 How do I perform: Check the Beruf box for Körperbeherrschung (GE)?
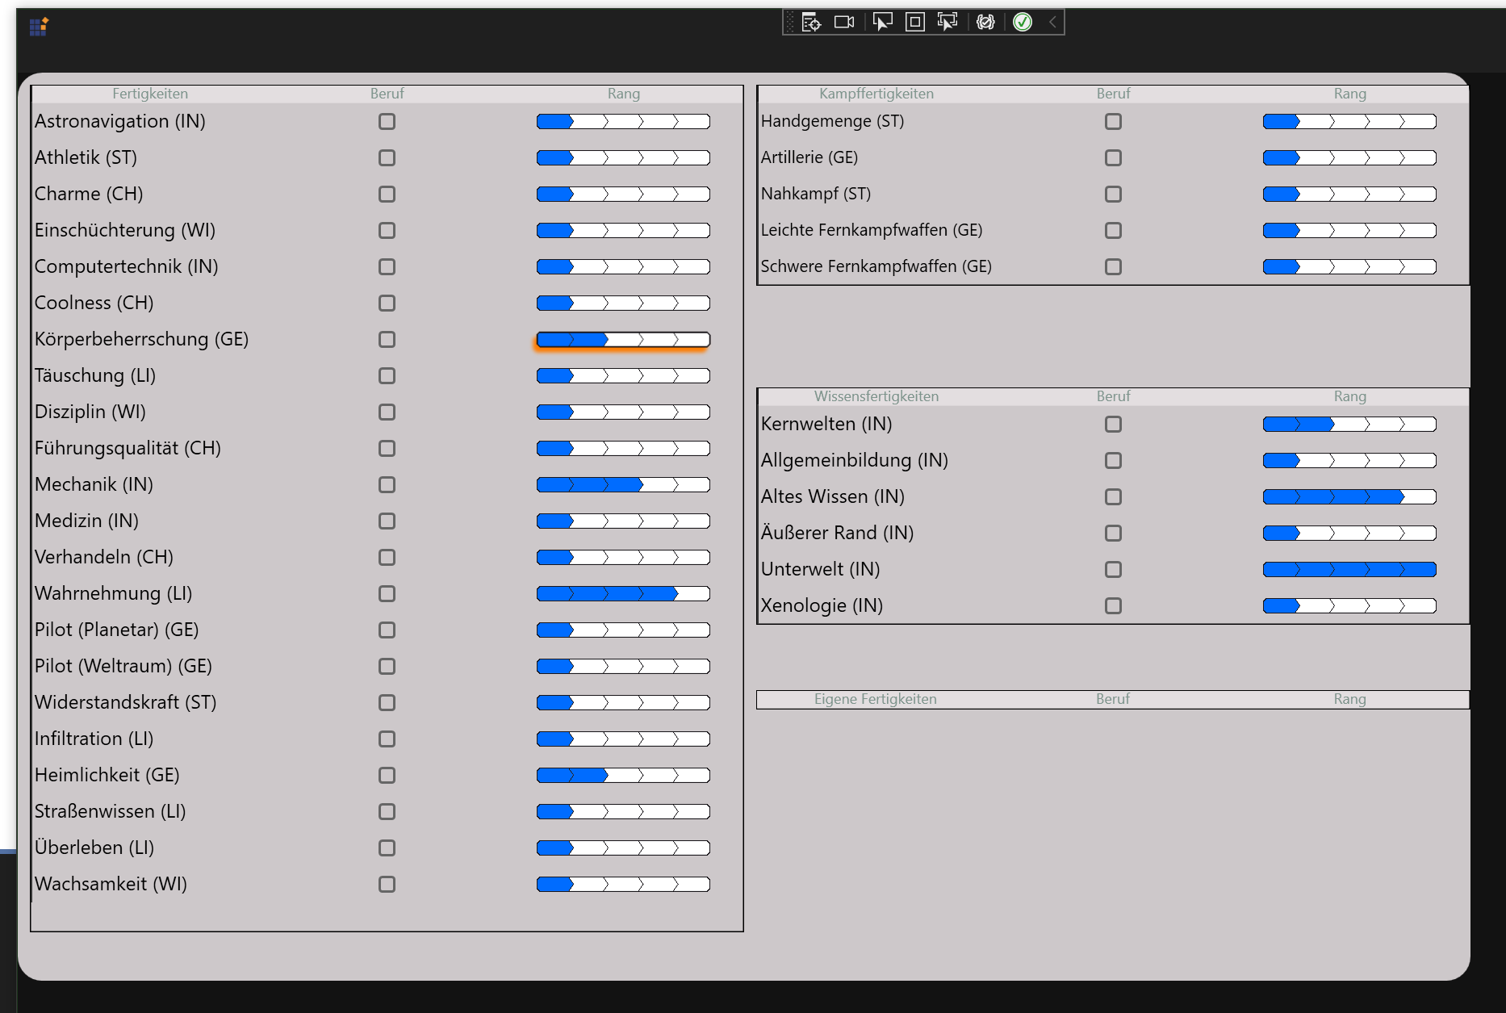click(387, 339)
